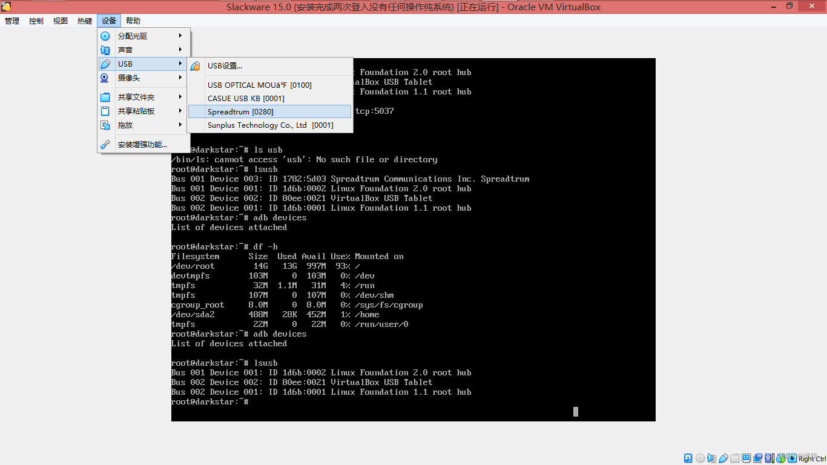The image size is (827, 465).
Task: Open the 帮助 menu
Action: click(133, 20)
